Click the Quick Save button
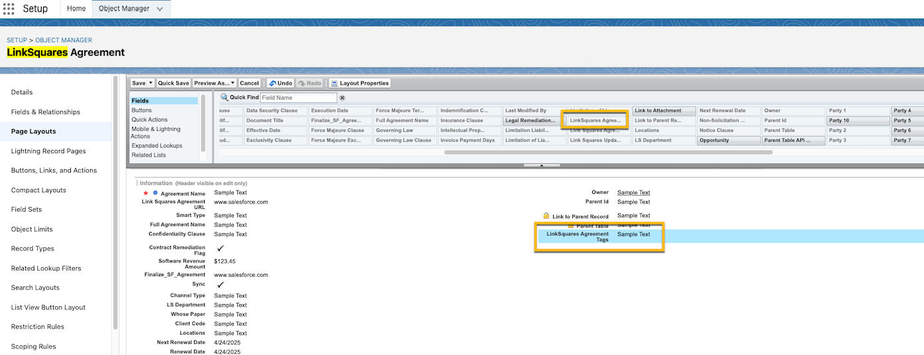This screenshot has width=924, height=355. pyautogui.click(x=174, y=83)
